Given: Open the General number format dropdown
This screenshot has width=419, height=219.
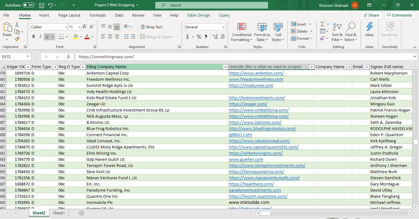Looking at the screenshot, I should point(223,27).
